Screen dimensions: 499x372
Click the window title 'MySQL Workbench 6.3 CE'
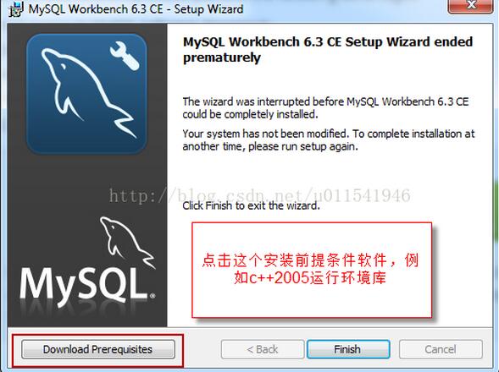[96, 9]
